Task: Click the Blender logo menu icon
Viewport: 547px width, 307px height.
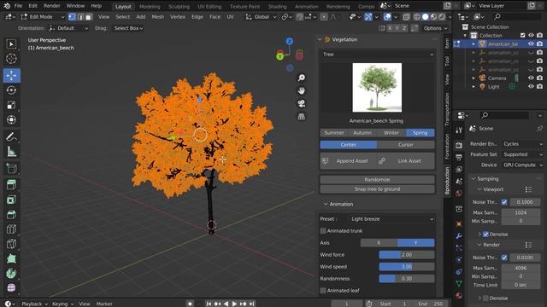Action: pos(7,6)
